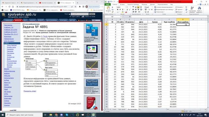Click the Format Painter brush icon

tap(113, 12)
